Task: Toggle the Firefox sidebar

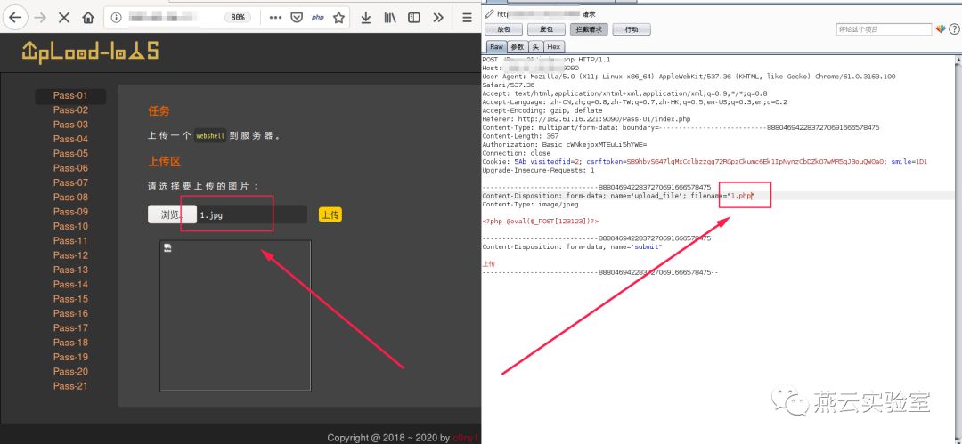Action: (414, 17)
